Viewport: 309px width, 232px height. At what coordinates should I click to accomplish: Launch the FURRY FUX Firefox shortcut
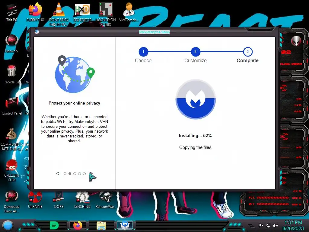[x=35, y=12]
